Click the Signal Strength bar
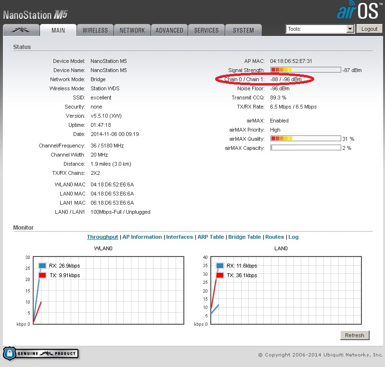This screenshot has width=385, height=367. tap(306, 70)
